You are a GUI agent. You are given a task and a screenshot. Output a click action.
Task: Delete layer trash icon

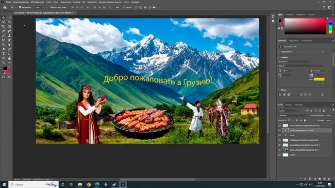click(329, 179)
